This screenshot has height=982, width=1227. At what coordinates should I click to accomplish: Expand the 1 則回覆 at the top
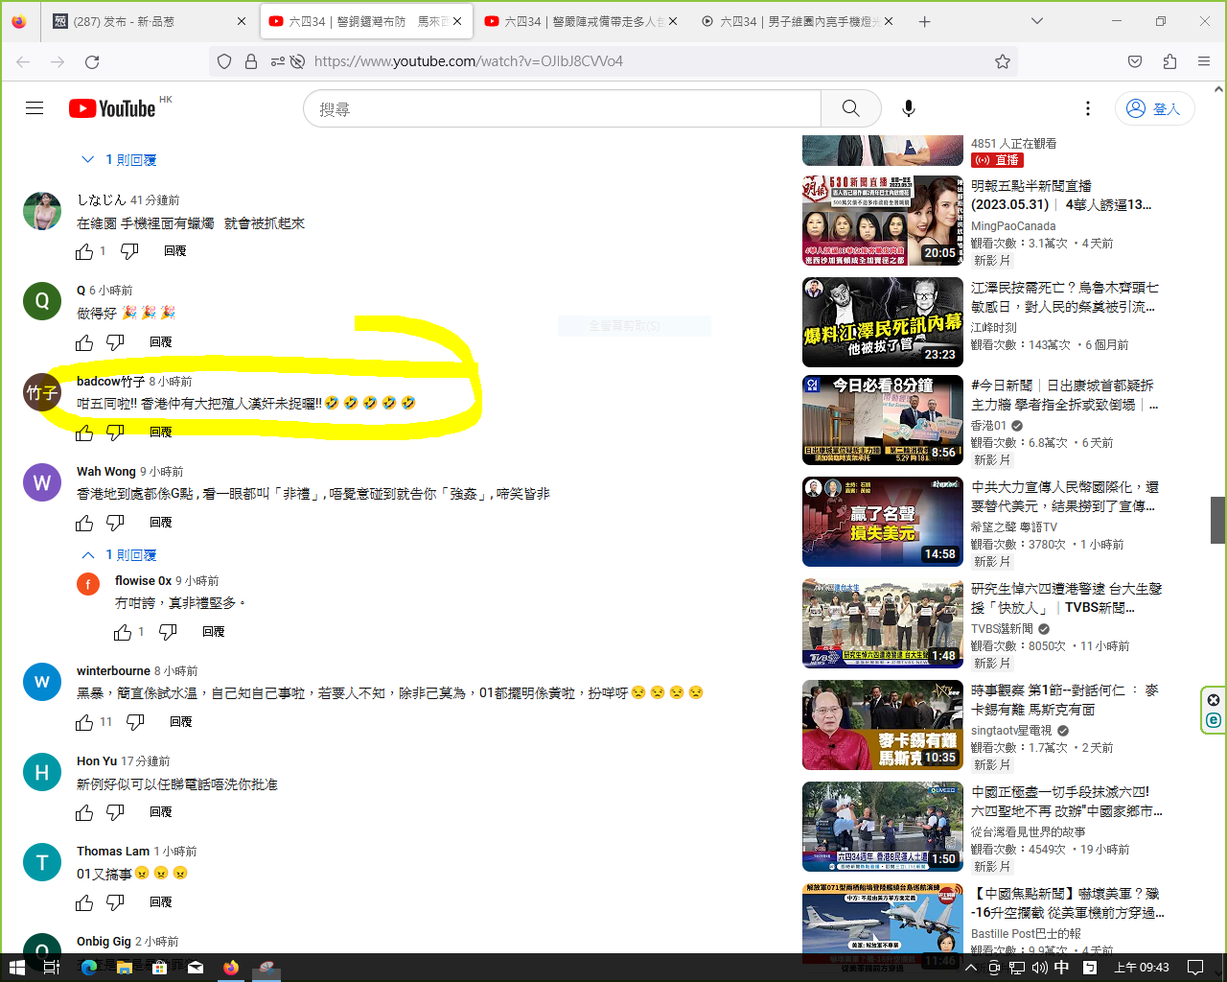tap(119, 160)
